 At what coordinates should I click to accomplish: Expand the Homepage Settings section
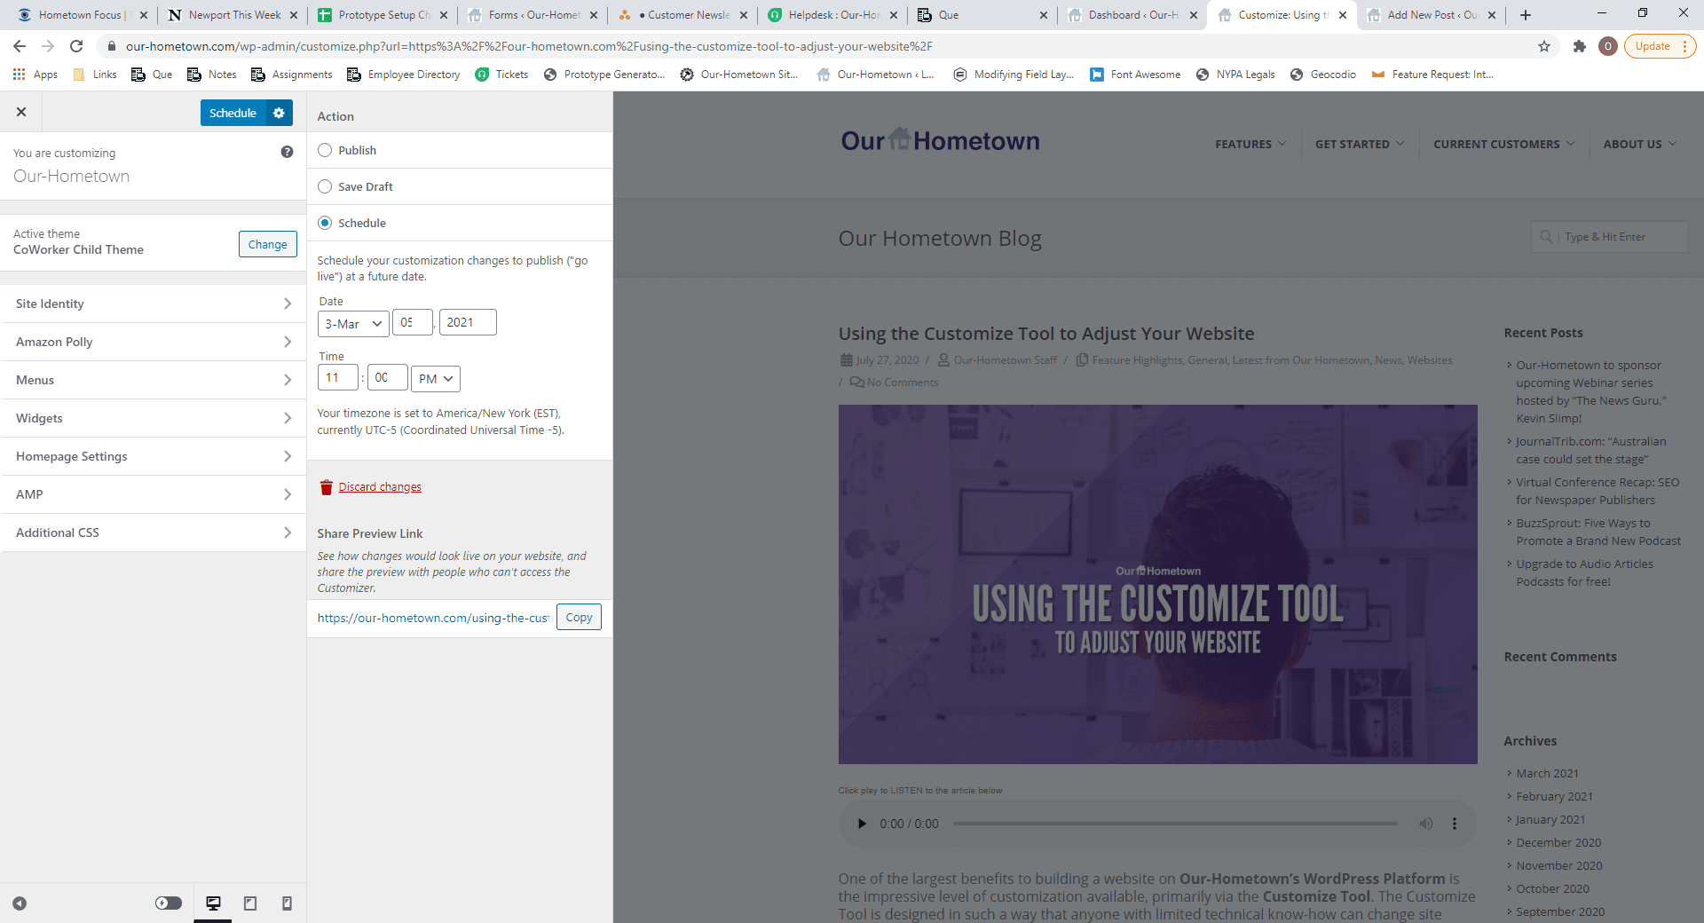(154, 456)
